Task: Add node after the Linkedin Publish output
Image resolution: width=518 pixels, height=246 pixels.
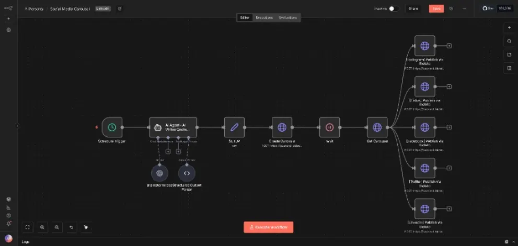Action: [449, 209]
